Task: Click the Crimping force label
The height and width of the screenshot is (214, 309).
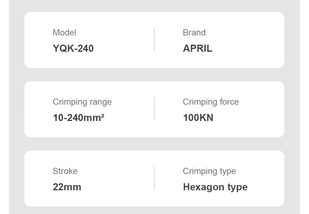Action: (x=211, y=102)
